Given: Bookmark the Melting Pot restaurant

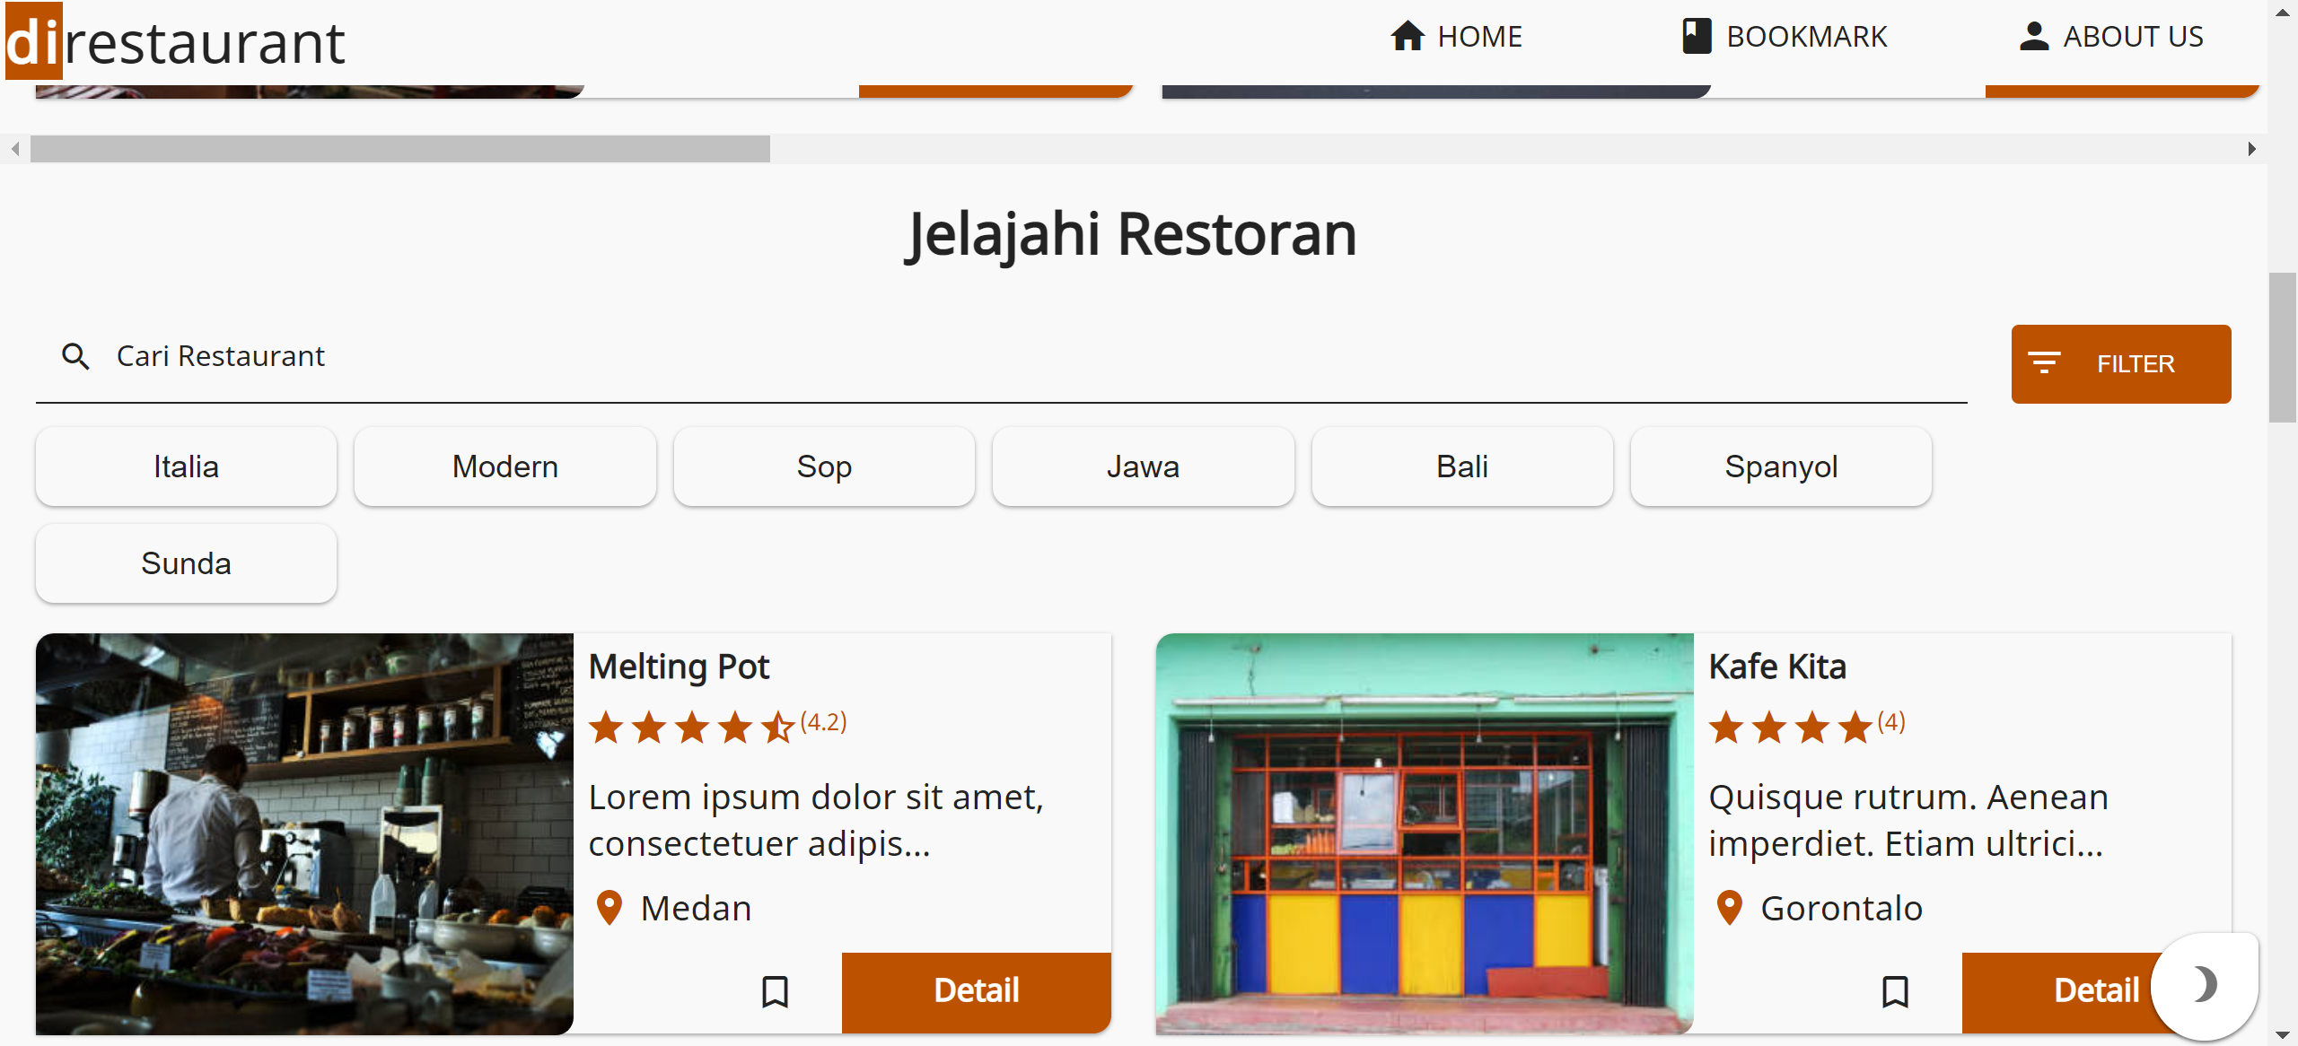Looking at the screenshot, I should [775, 991].
